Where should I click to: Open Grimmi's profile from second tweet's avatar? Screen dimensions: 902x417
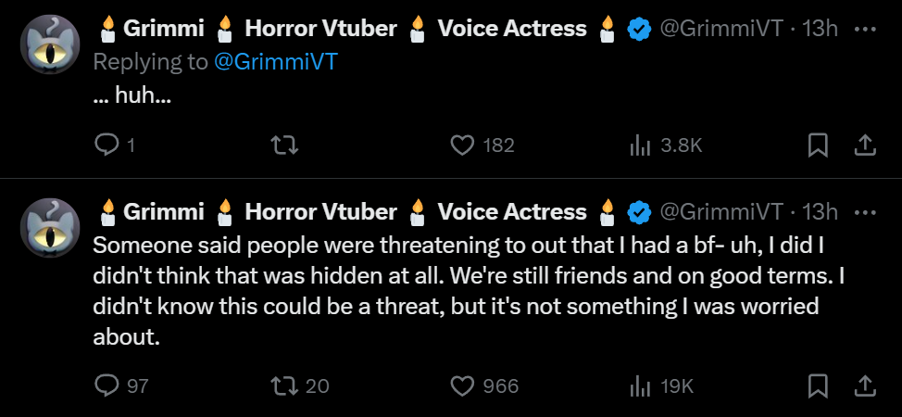point(50,228)
